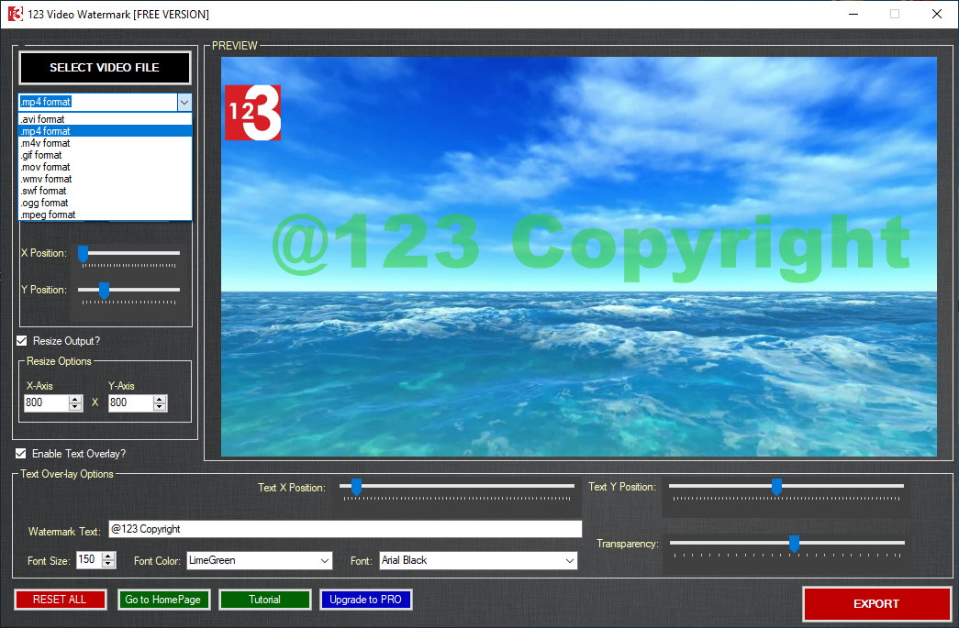The width and height of the screenshot is (959, 628).
Task: Decrease Y-Axis value with down arrow
Action: (x=160, y=407)
